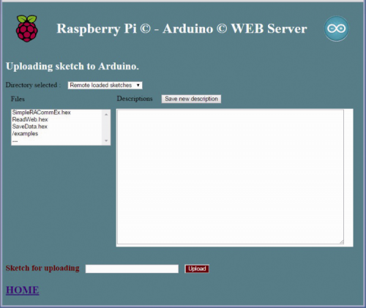Click the red Upload button
The image size is (366, 308).
197,268
